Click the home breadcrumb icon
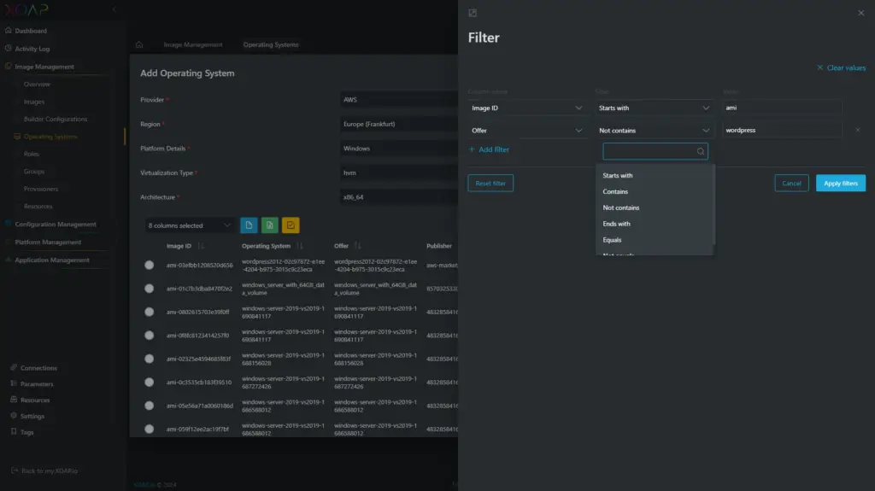 pos(139,44)
